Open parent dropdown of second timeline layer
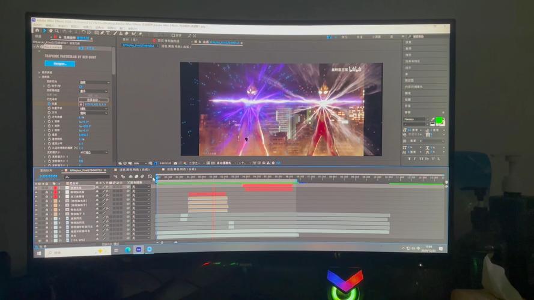 point(141,191)
